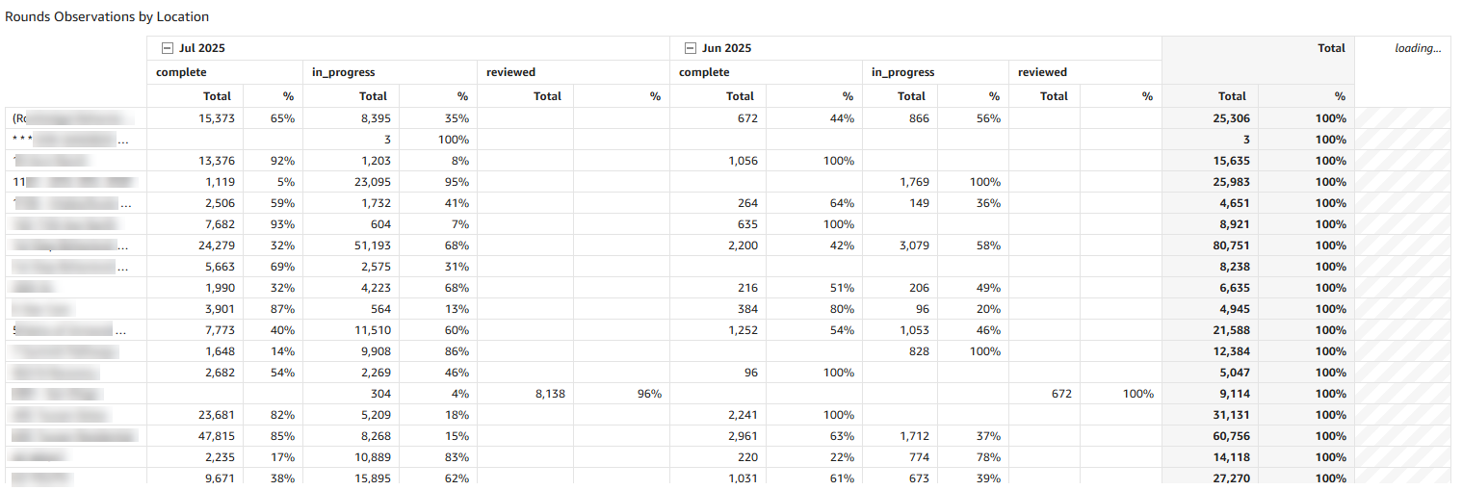Click the top-right grand Total column header
The width and height of the screenshot is (1462, 490).
1330,48
